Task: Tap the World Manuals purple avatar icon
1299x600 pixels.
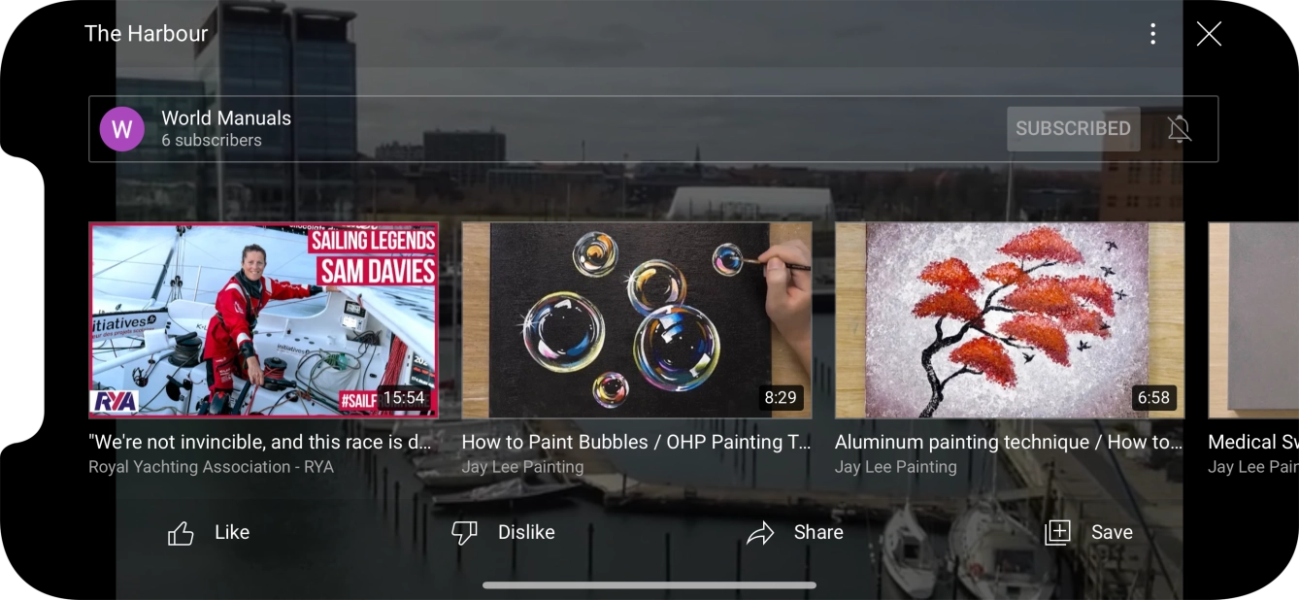Action: [122, 129]
